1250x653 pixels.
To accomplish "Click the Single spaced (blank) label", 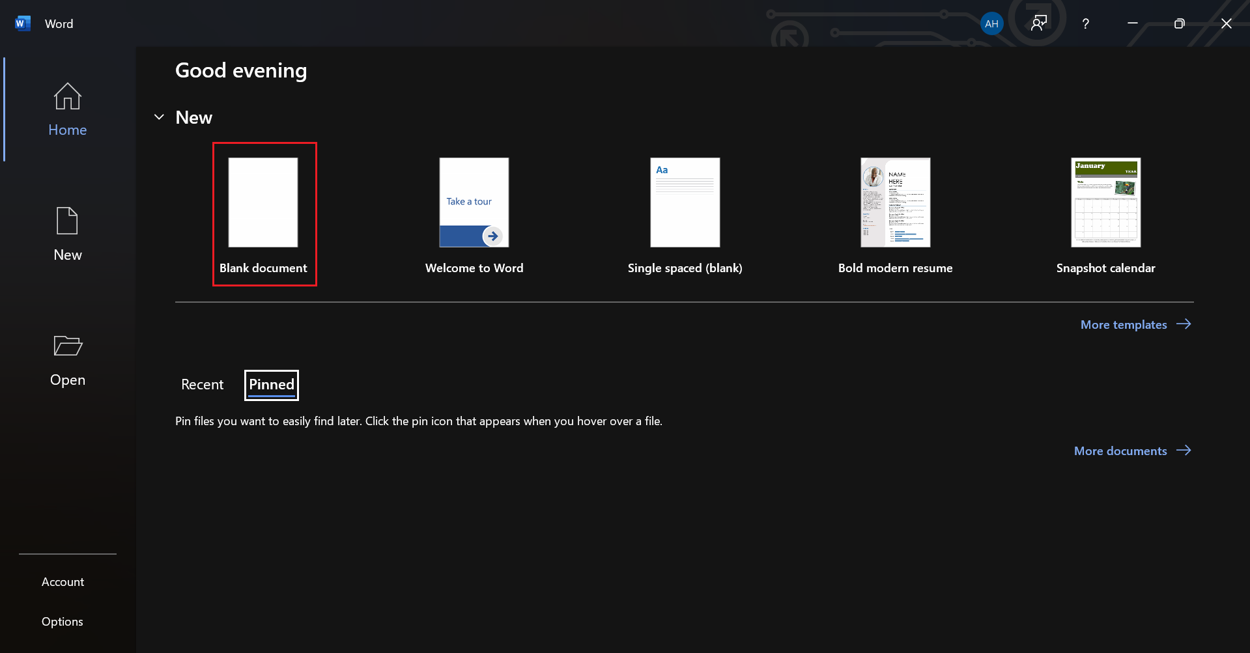I will [x=685, y=268].
